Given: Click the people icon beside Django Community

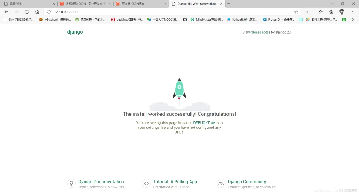Looking at the screenshot, I should coord(221,183).
